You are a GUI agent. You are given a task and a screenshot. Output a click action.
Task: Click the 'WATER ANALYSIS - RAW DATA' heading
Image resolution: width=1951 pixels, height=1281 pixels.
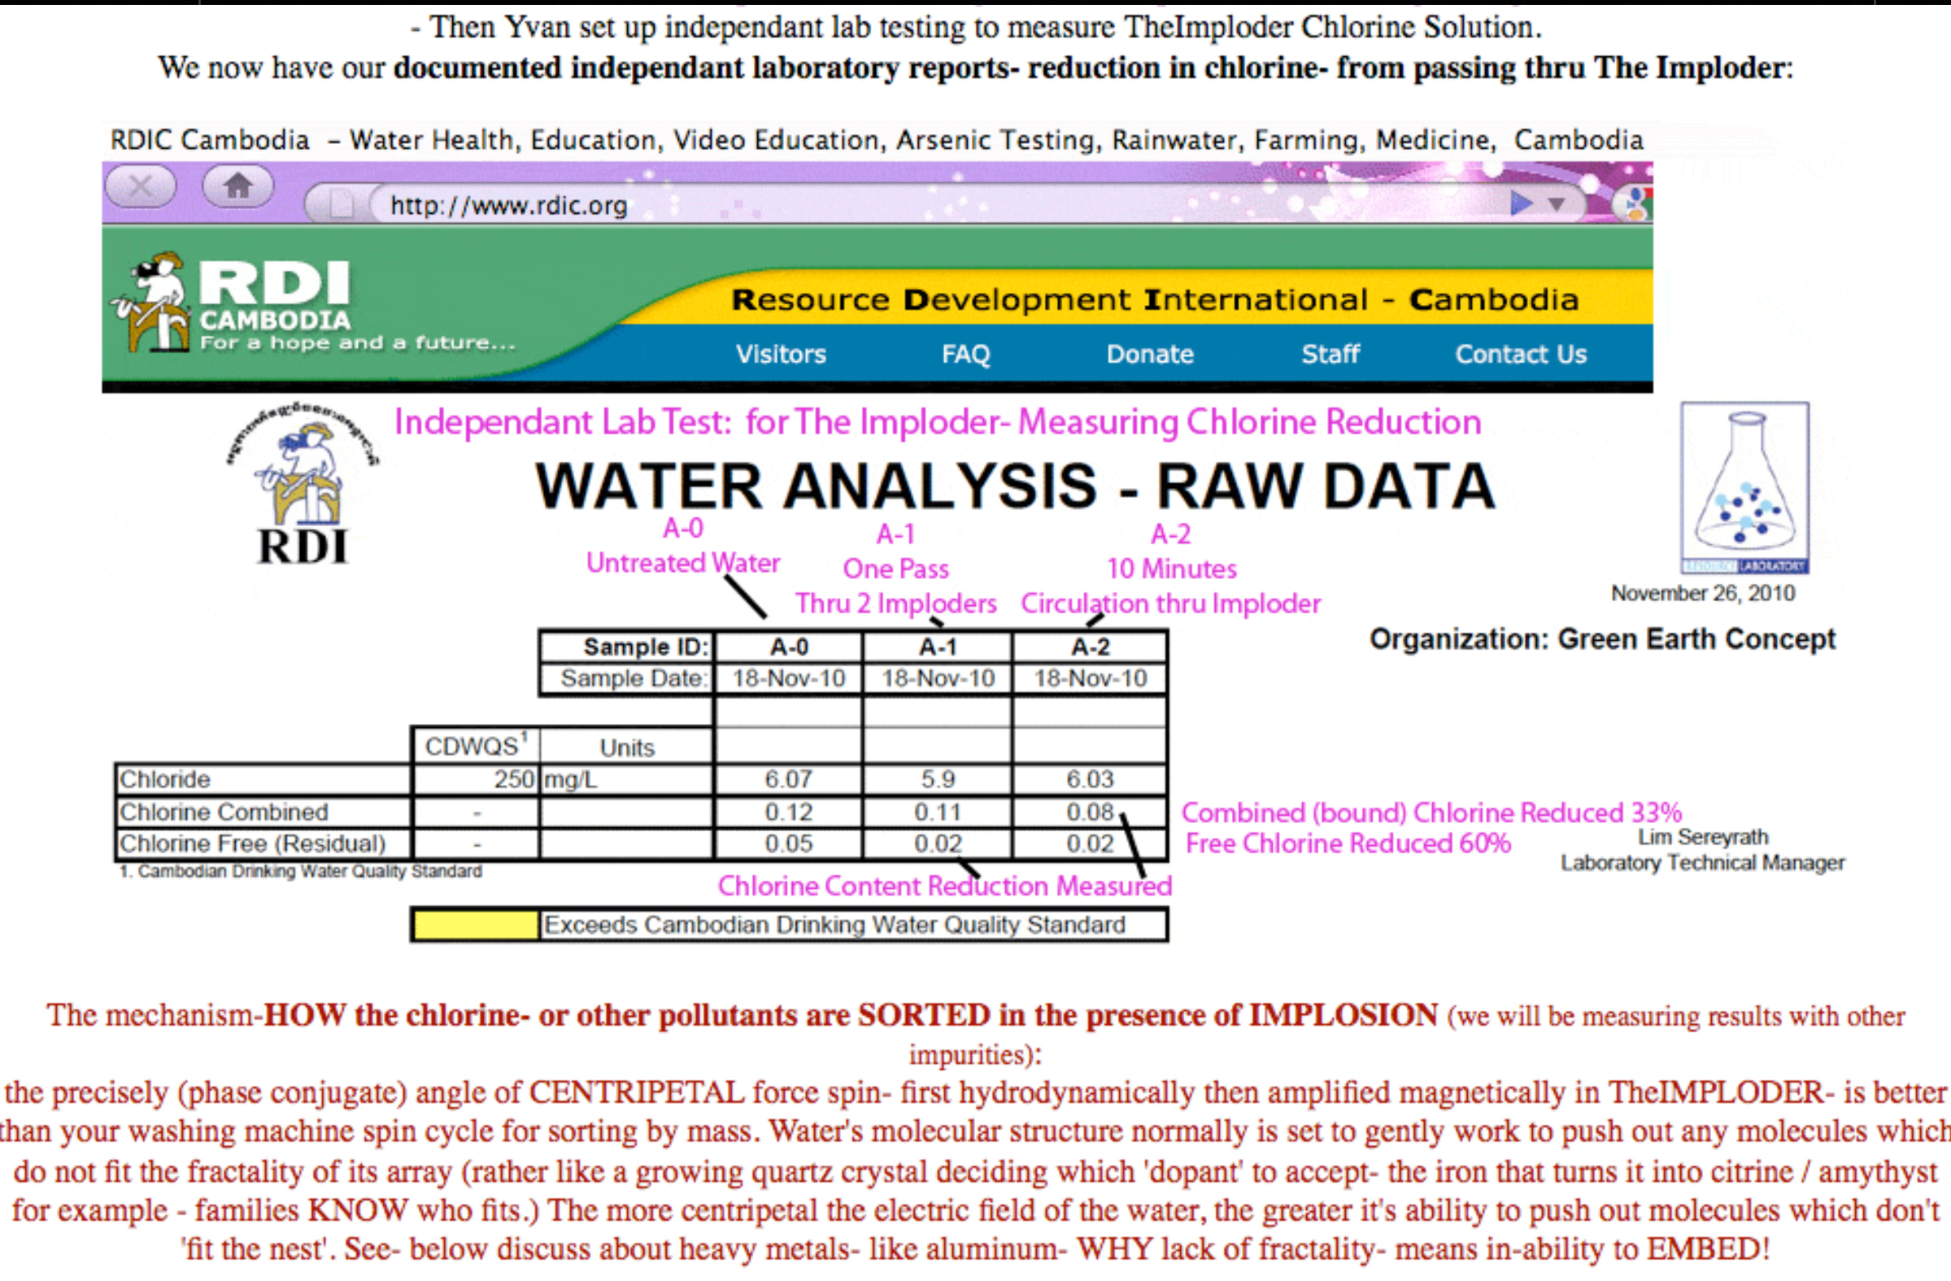coord(1015,486)
